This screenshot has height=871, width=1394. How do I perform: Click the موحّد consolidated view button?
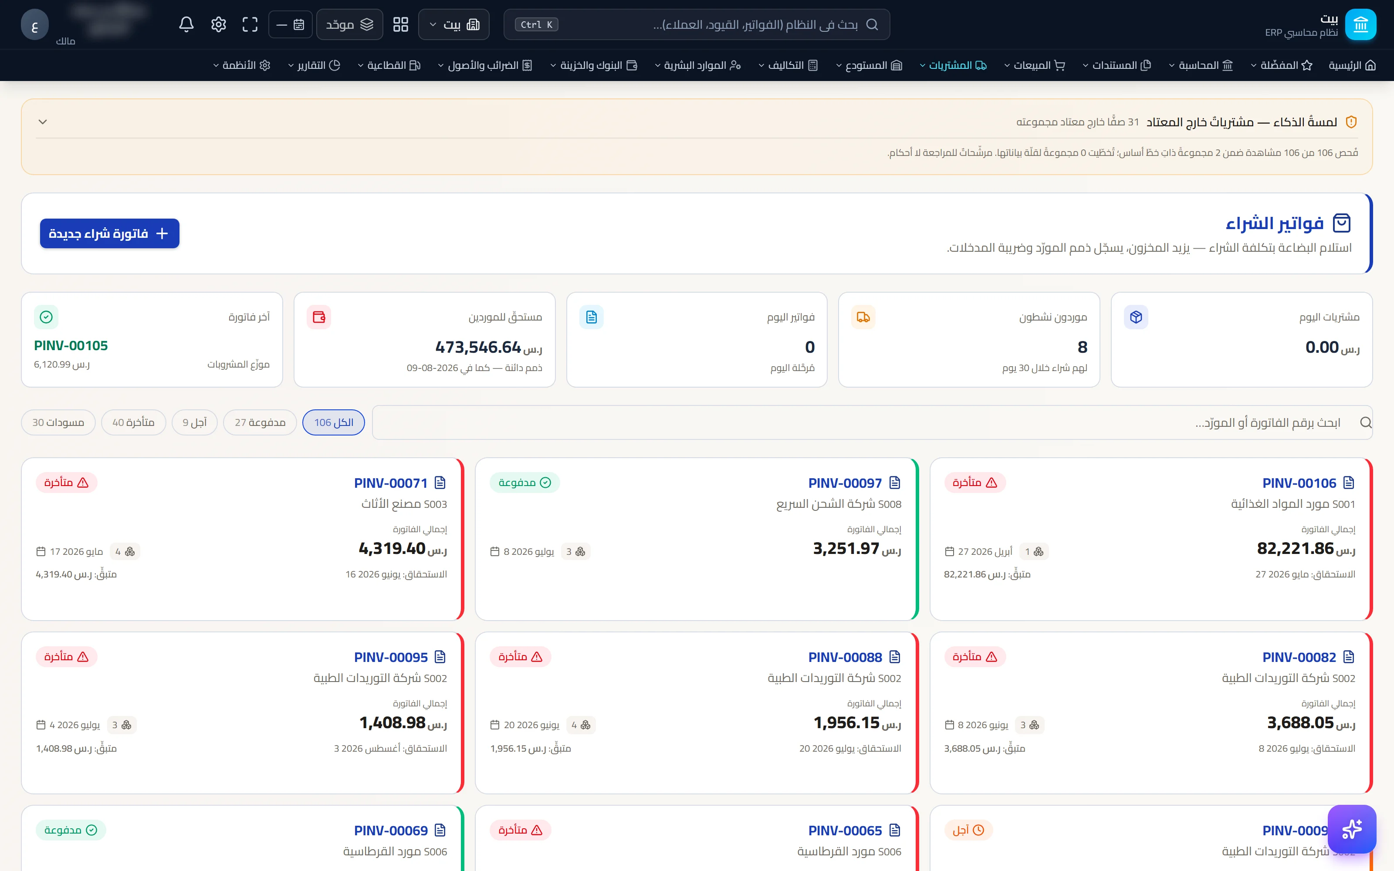[350, 24]
